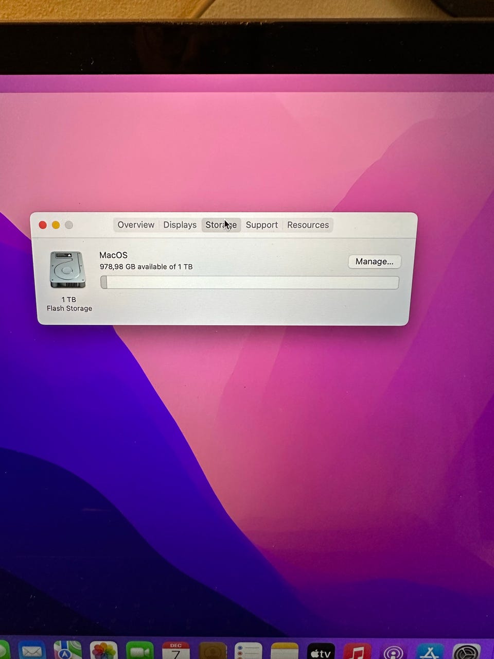Click the 1 TB flash drive icon
Screen dimensions: 494x659
click(67, 270)
